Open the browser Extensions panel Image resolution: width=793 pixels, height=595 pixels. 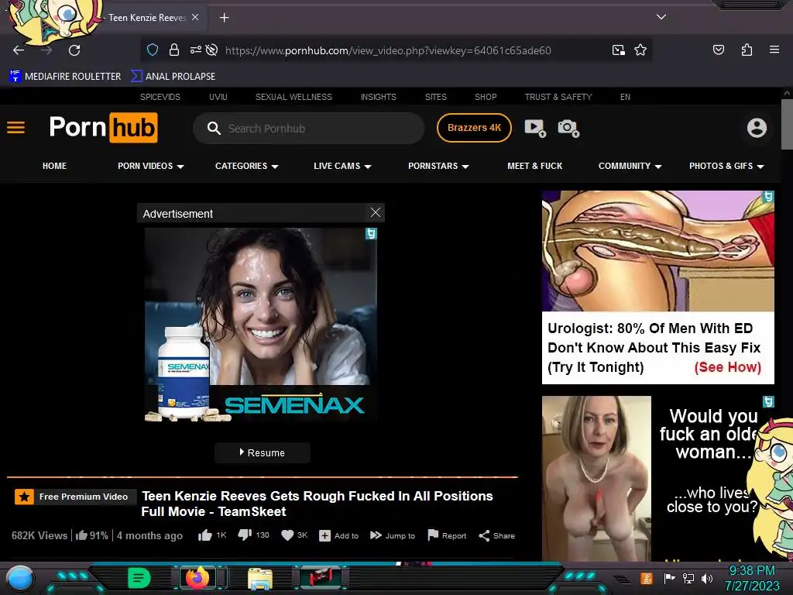point(747,50)
